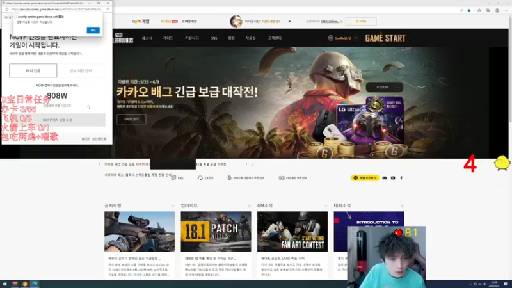Click the read aloud icon in popup address bar

coord(108,9)
